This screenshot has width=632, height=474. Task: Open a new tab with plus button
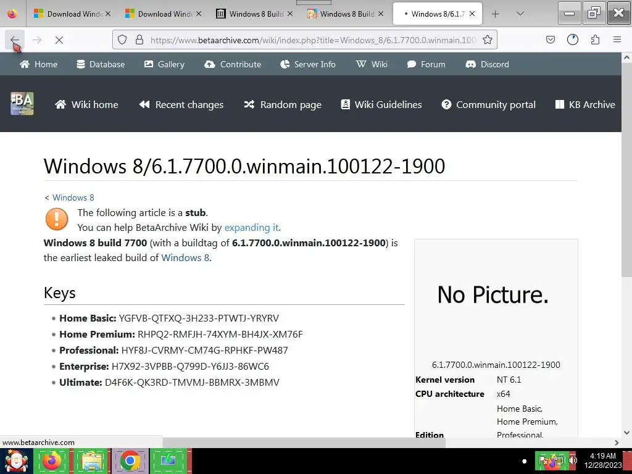[496, 14]
